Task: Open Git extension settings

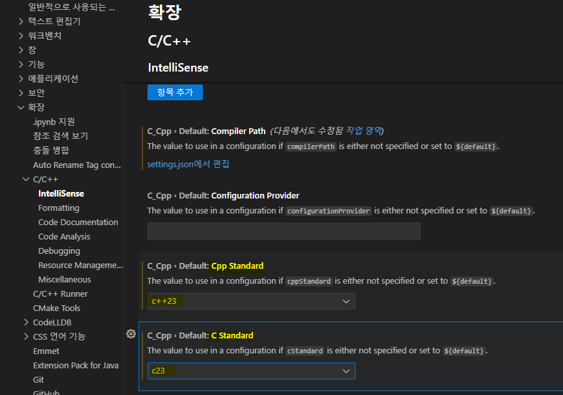Action: [38, 379]
